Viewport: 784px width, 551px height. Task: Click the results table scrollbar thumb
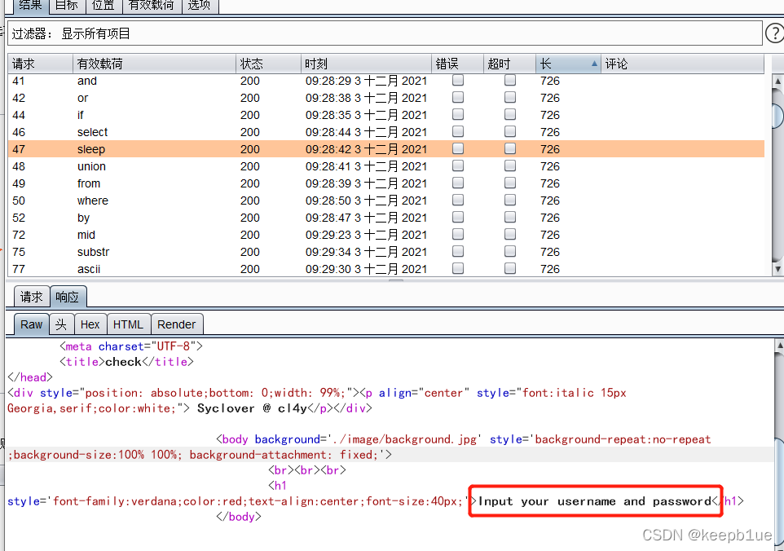778,116
